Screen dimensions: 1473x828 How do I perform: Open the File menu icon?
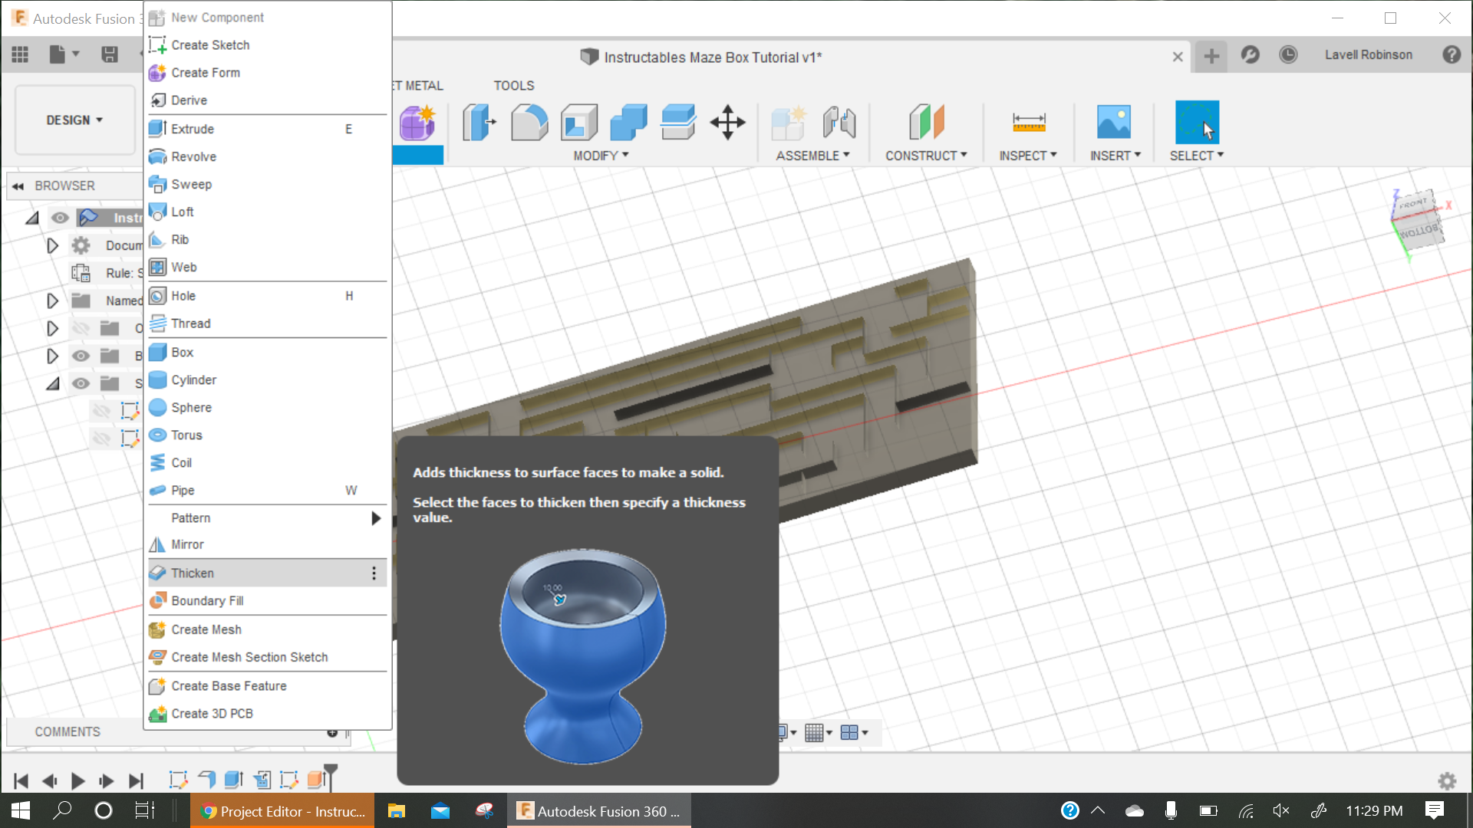[x=64, y=54]
